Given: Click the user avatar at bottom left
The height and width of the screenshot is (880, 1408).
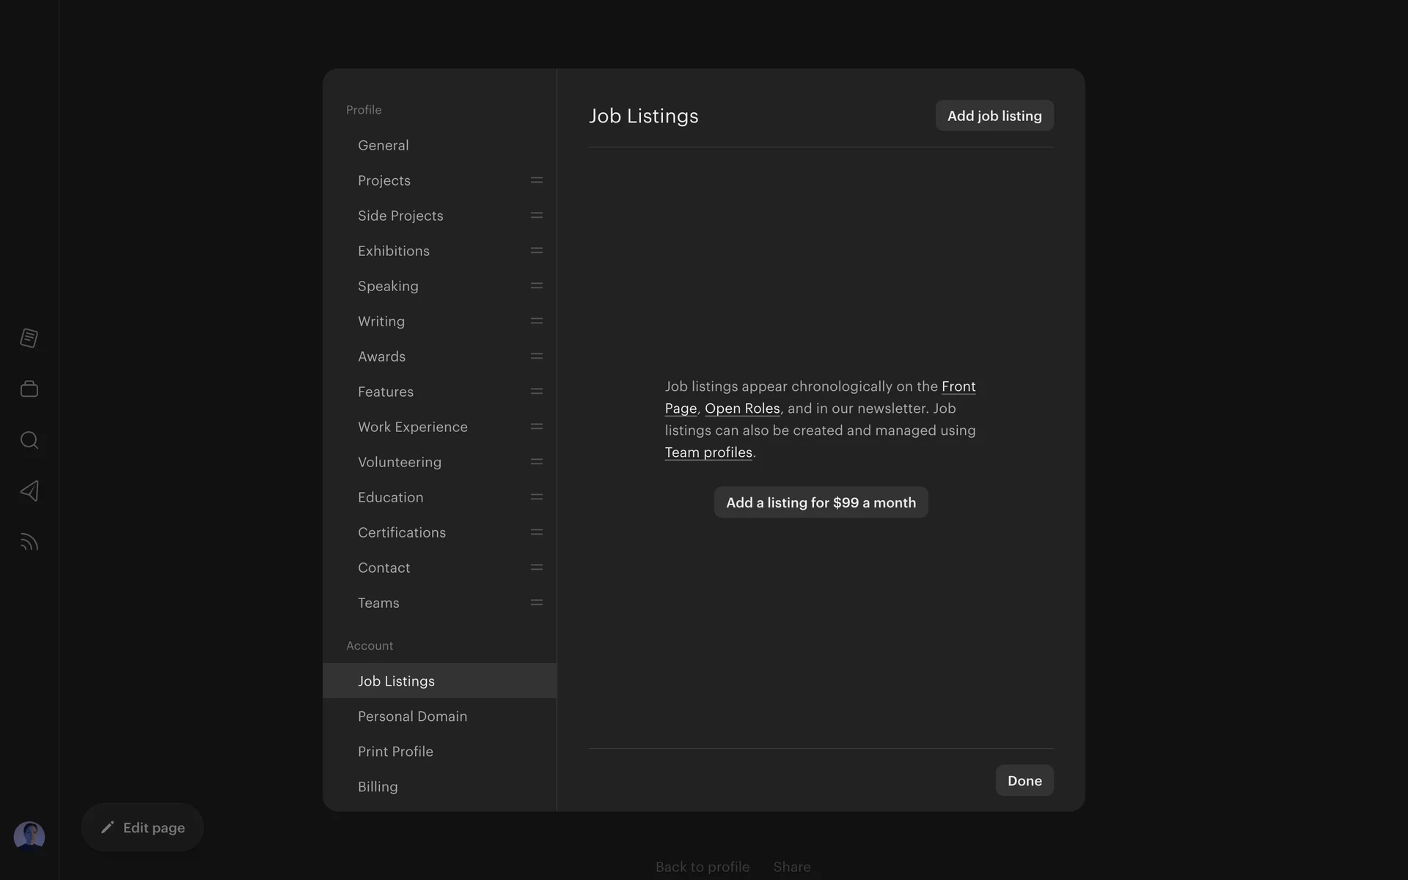Looking at the screenshot, I should pyautogui.click(x=29, y=836).
